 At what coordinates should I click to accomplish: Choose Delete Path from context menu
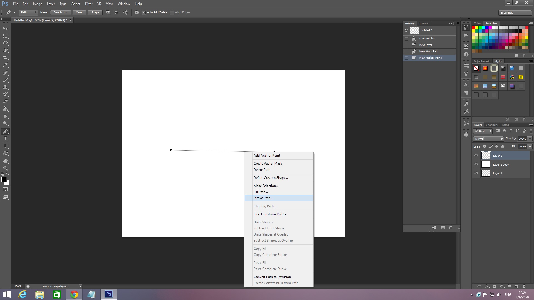(279, 170)
